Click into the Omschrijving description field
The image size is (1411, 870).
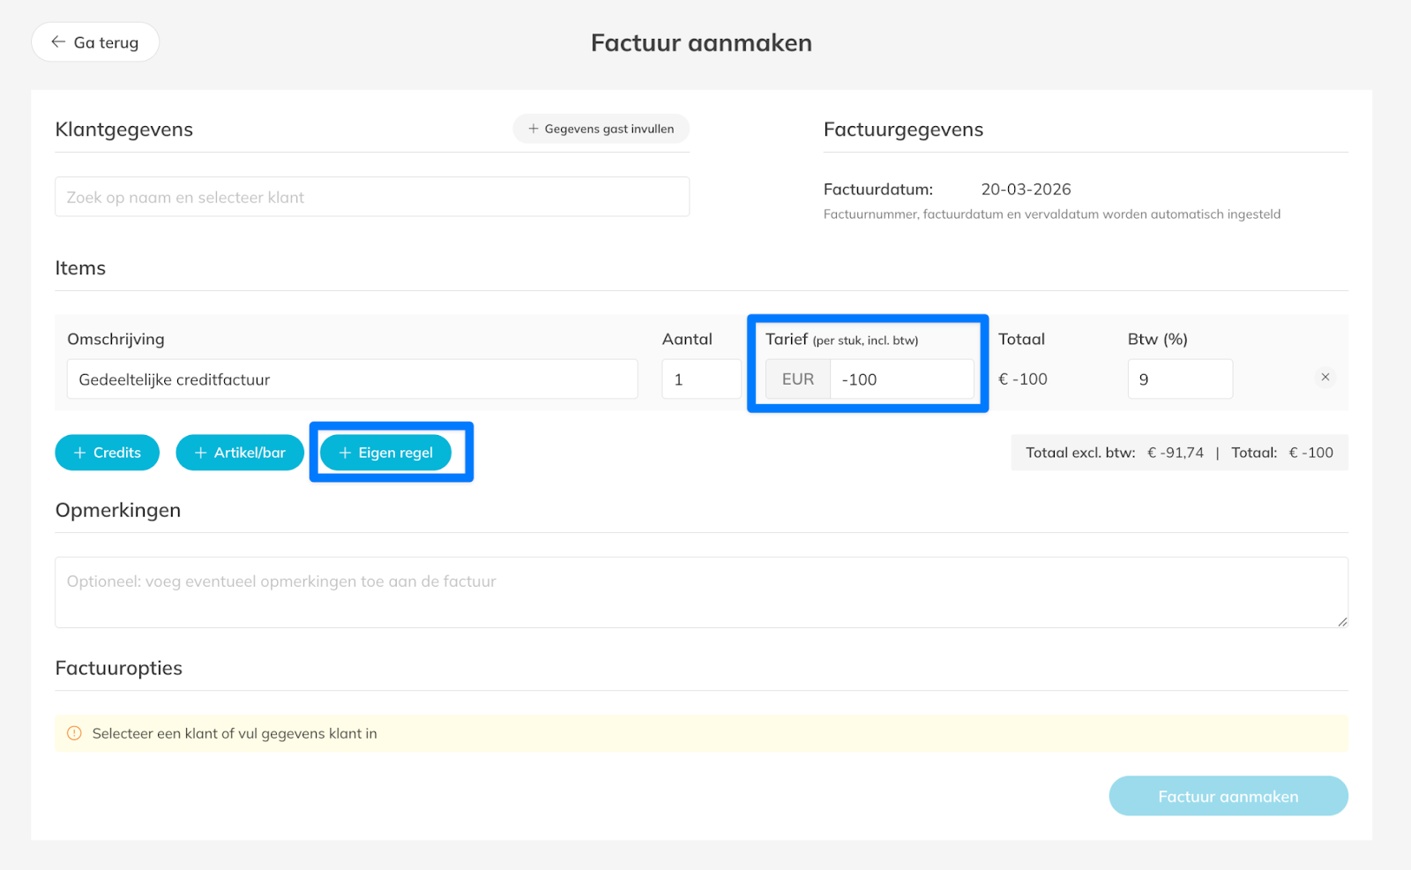352,379
